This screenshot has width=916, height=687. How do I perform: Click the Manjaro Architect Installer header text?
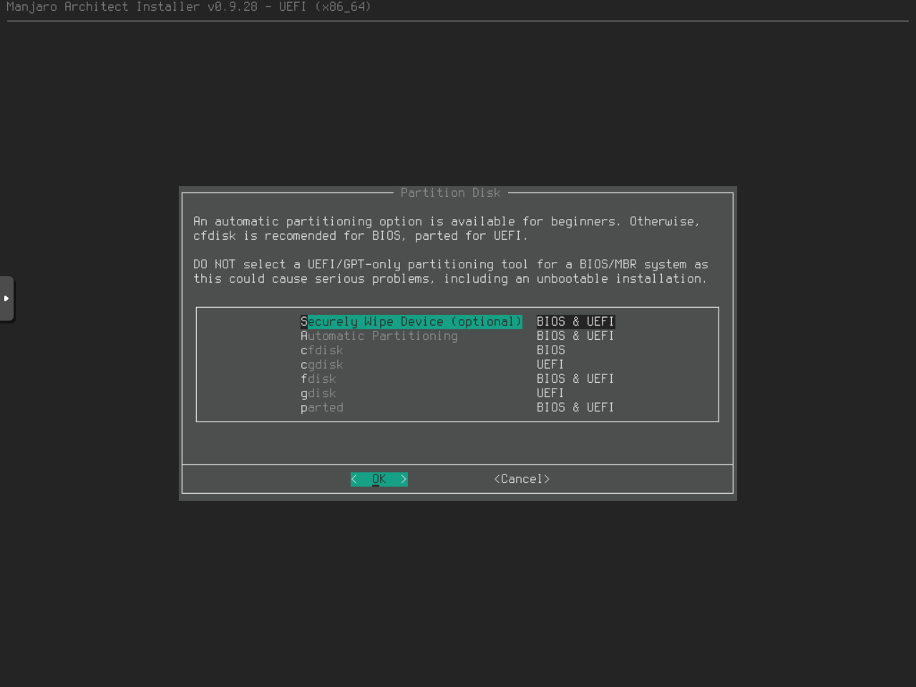click(x=188, y=6)
